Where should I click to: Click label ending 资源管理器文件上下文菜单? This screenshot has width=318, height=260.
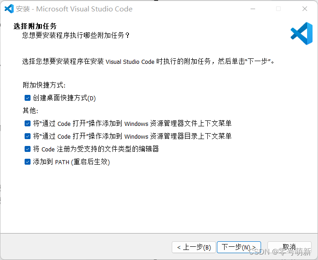click(132, 124)
